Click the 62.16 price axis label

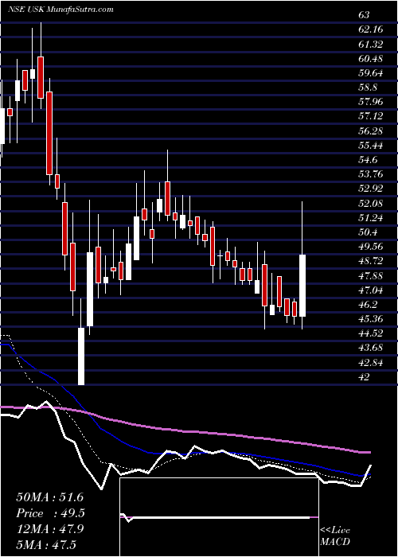tap(371, 29)
